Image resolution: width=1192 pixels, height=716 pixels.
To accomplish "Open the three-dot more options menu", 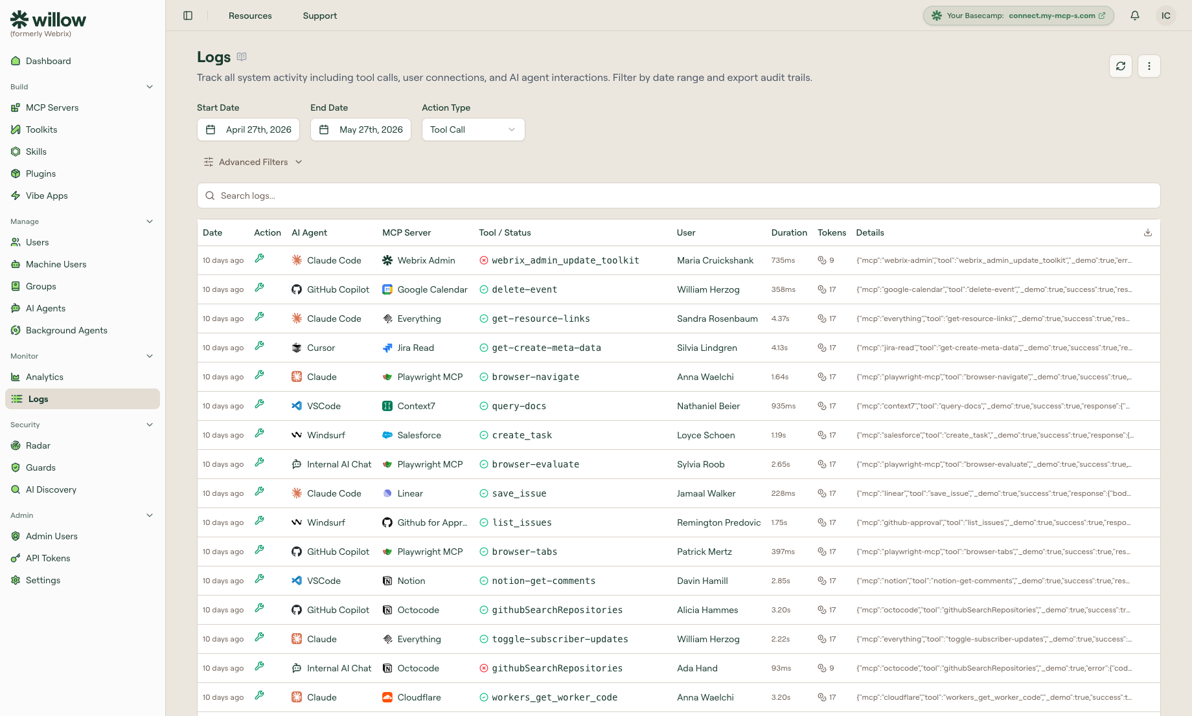I will (1149, 66).
